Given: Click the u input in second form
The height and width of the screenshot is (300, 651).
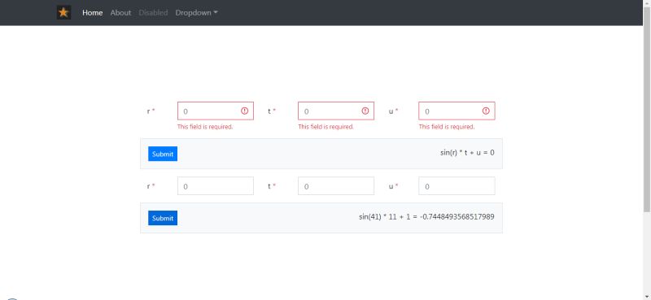Looking at the screenshot, I should point(457,186).
